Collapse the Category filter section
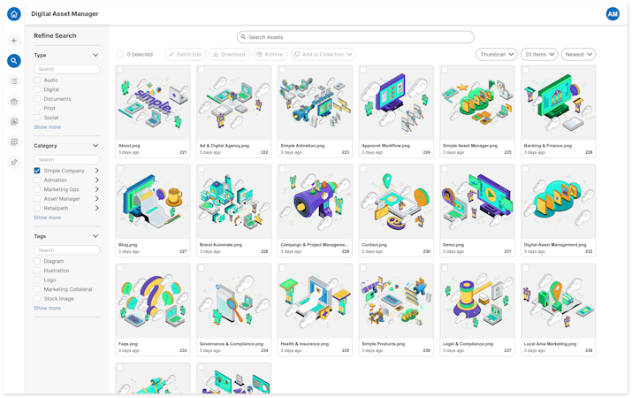The image size is (632, 398). (95, 146)
